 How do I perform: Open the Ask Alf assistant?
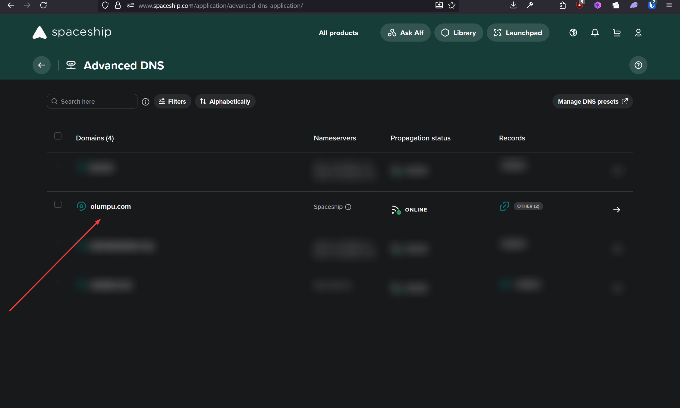405,33
